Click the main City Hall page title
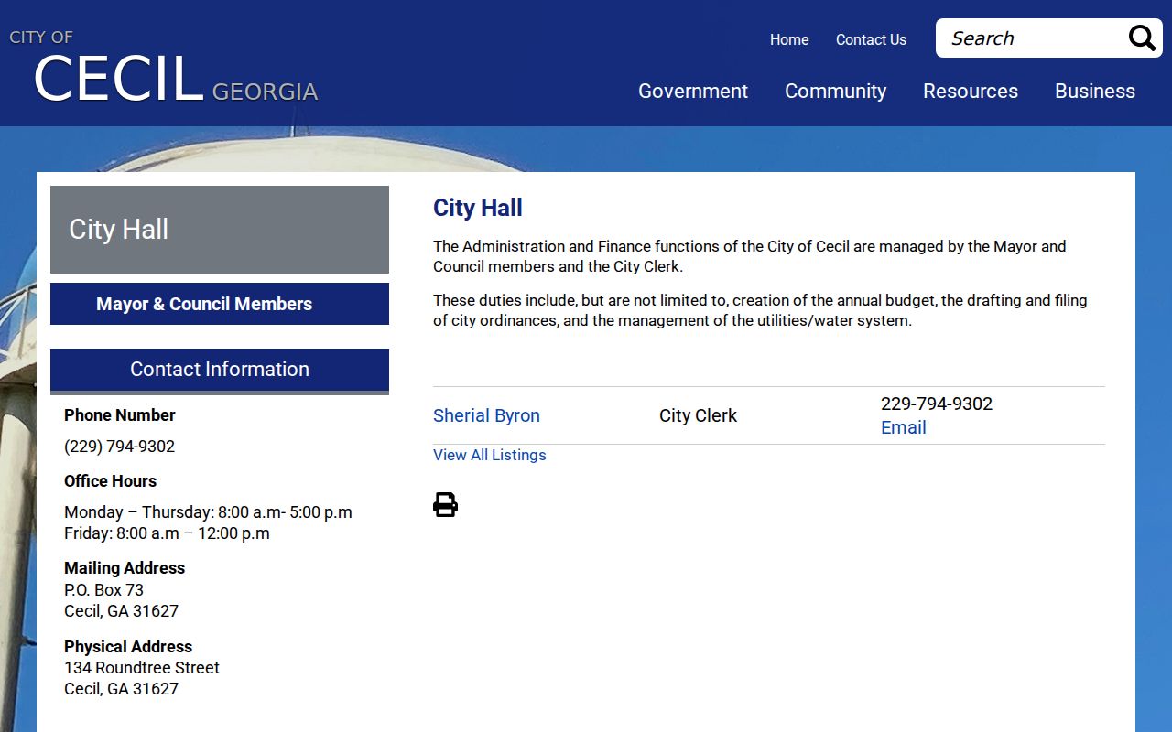This screenshot has width=1172, height=732. (x=478, y=208)
